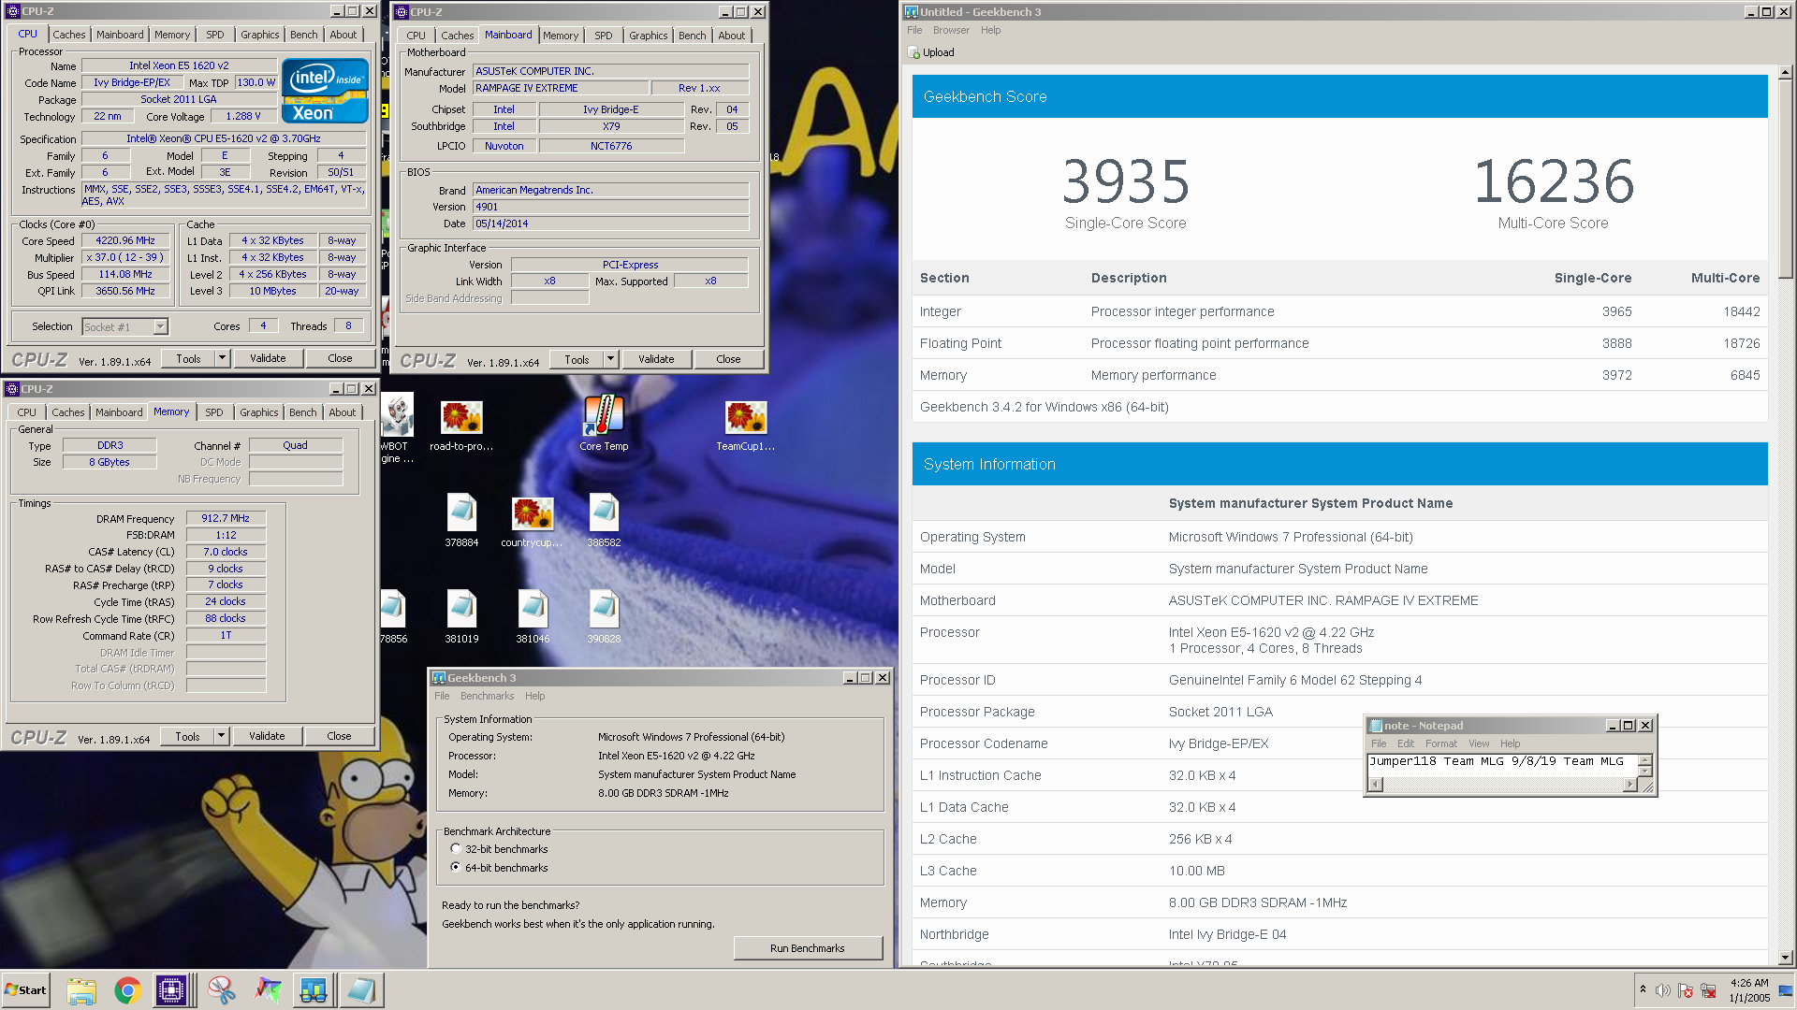Click Geekbench results scrollbar up arrow

[x=1785, y=72]
